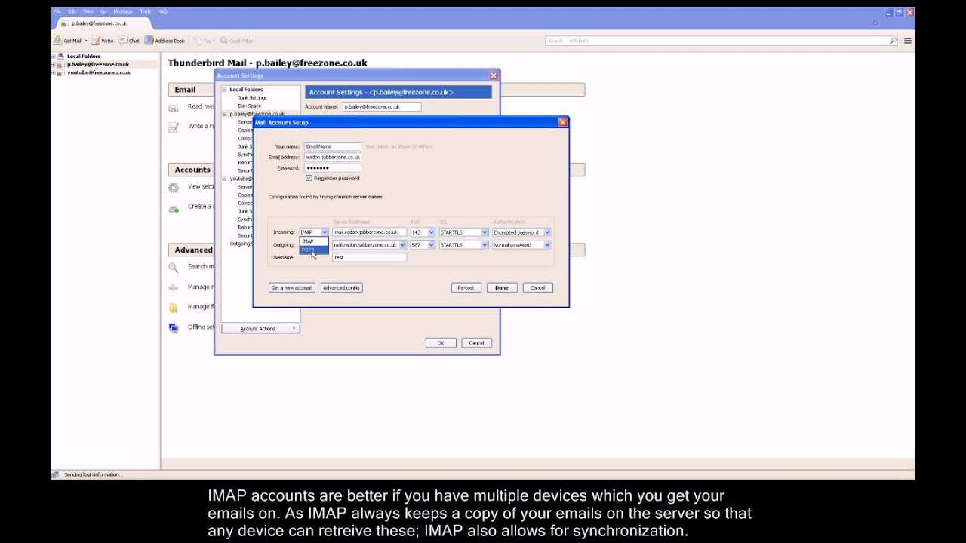Click the main window search box
The width and height of the screenshot is (966, 543).
[x=721, y=41]
